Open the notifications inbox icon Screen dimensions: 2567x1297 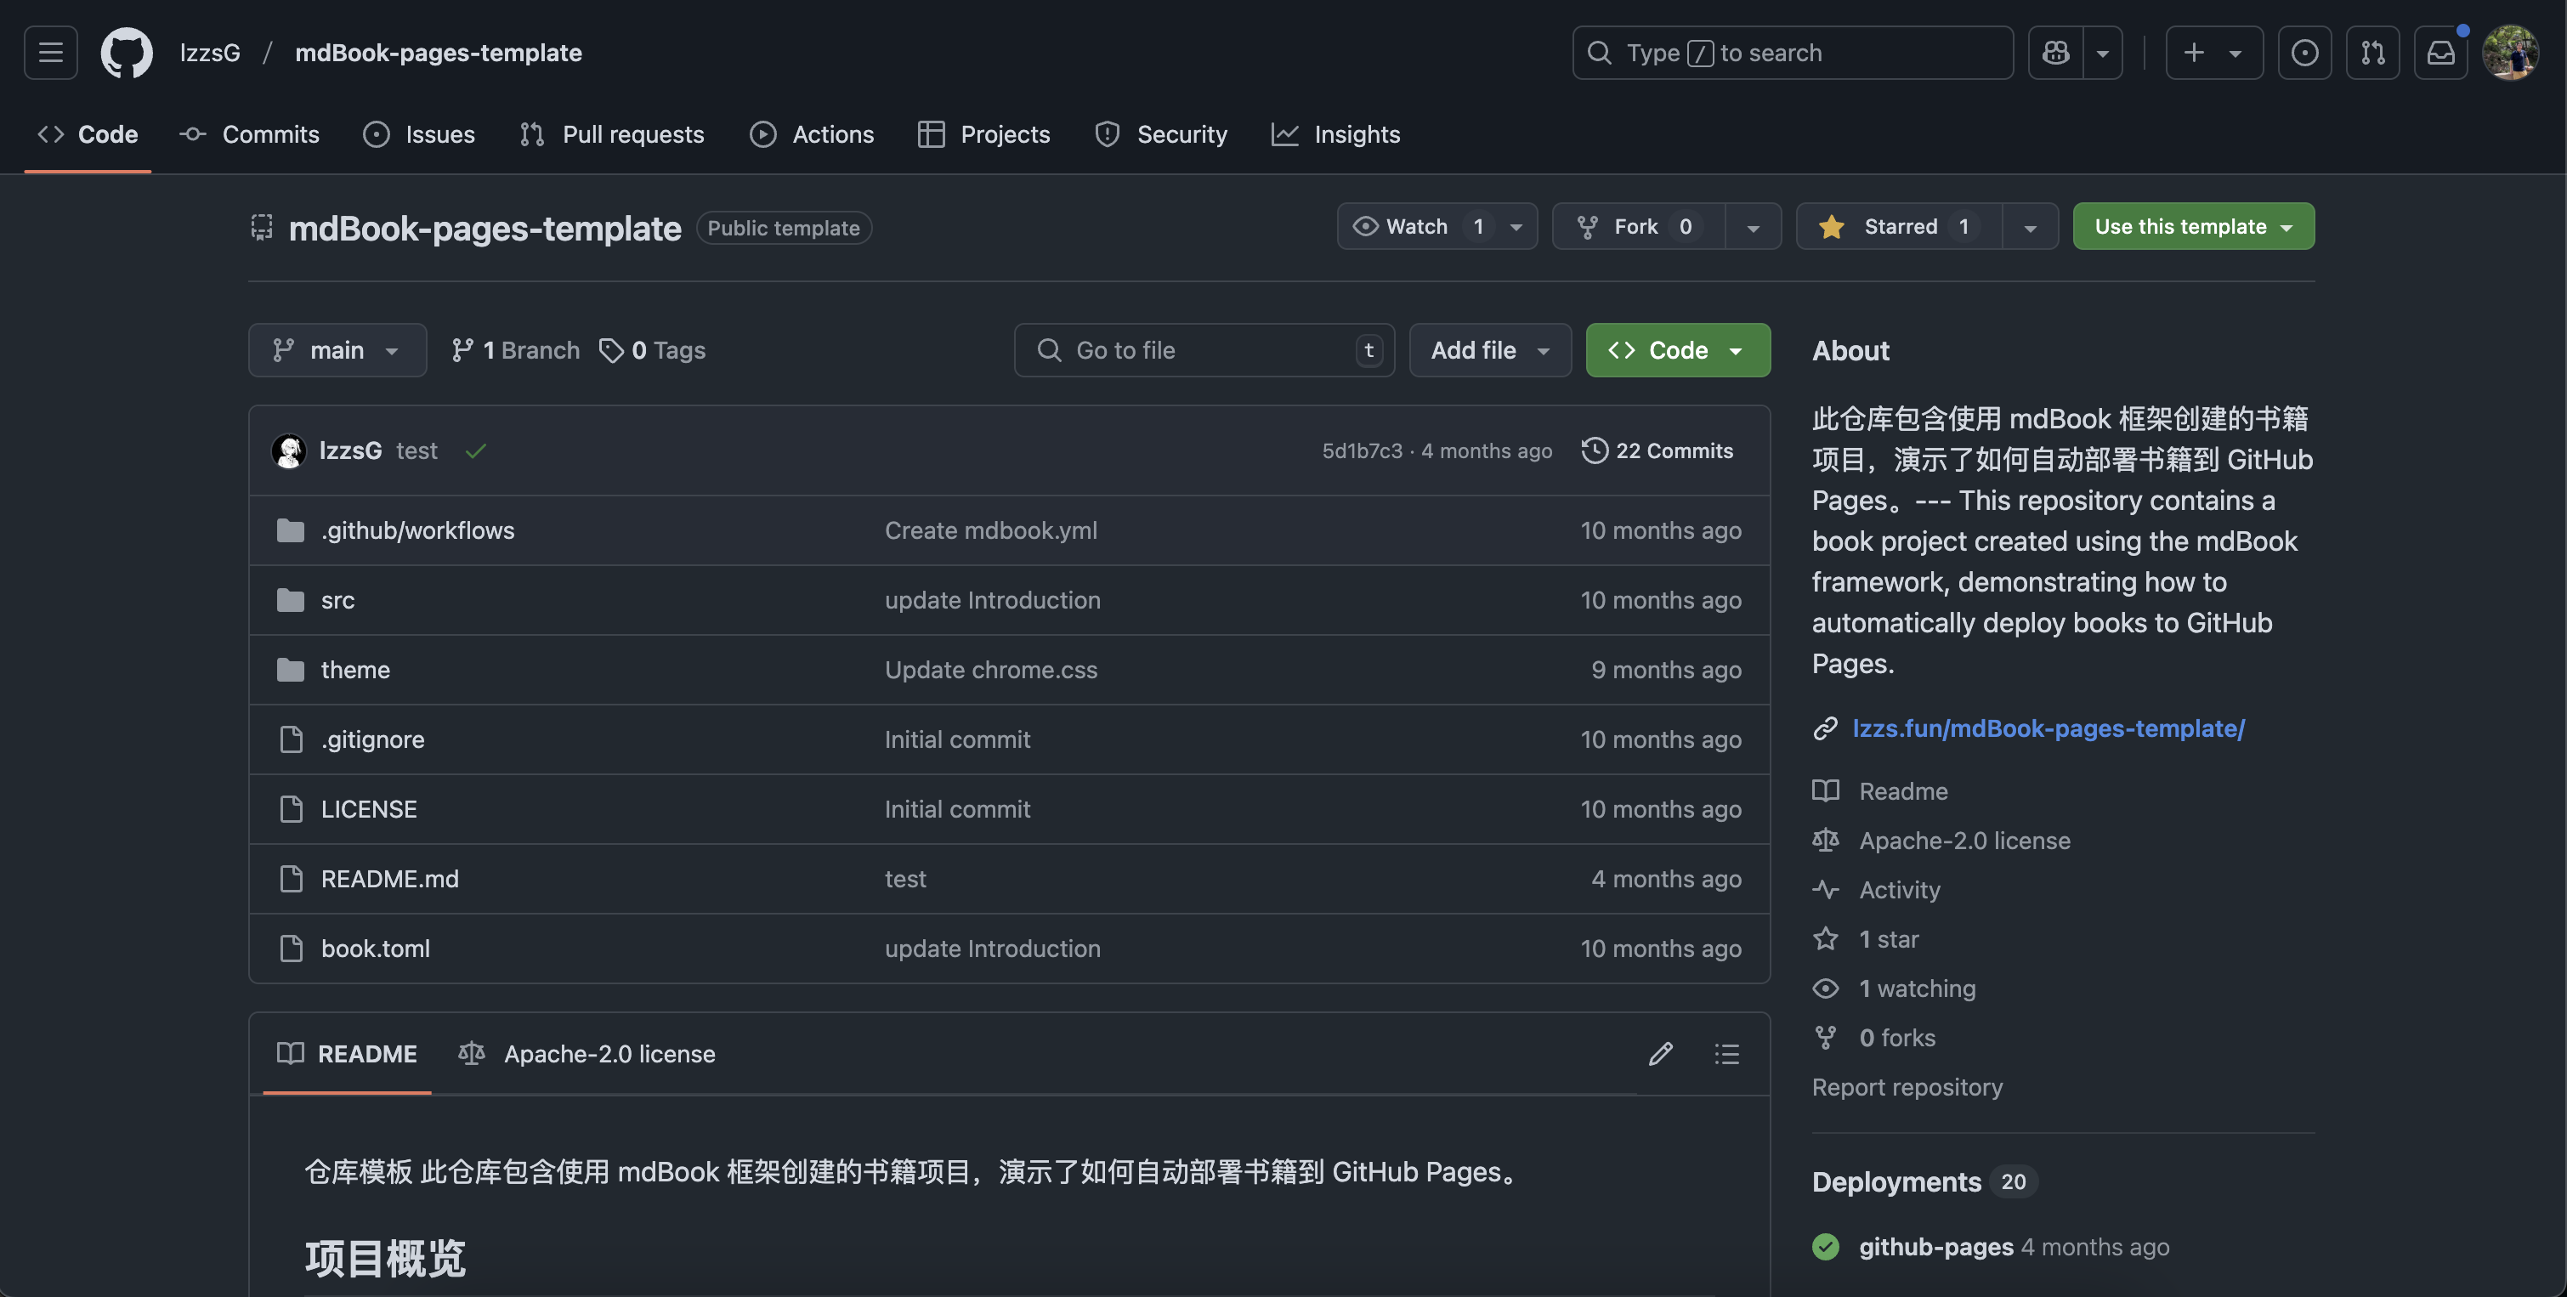tap(2439, 53)
